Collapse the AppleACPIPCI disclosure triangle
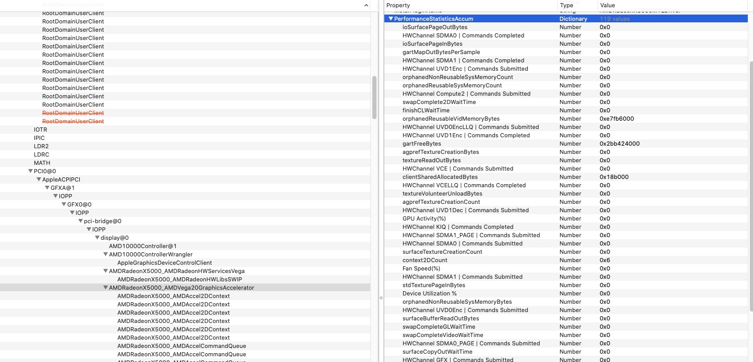The height and width of the screenshot is (362, 753). (39, 179)
